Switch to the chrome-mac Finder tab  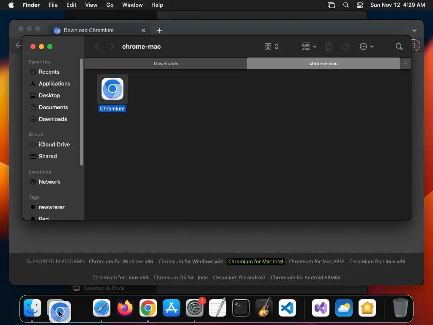(x=323, y=63)
